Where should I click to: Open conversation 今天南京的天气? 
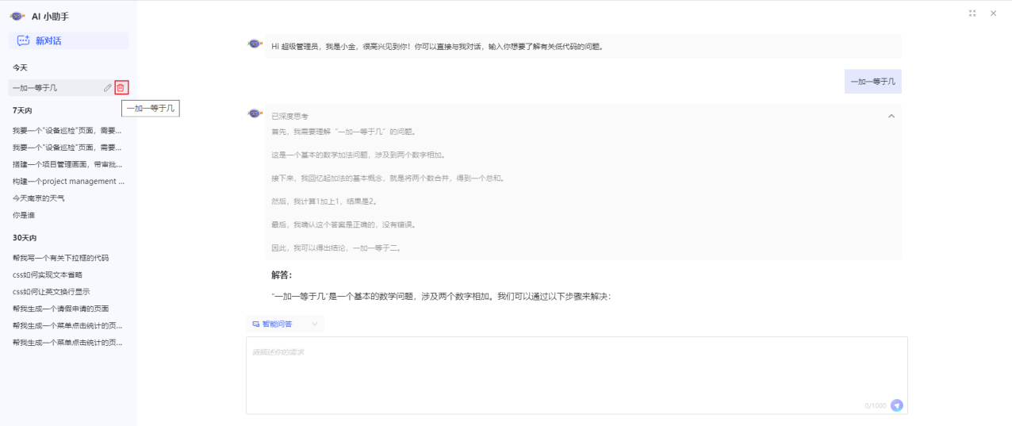(38, 198)
